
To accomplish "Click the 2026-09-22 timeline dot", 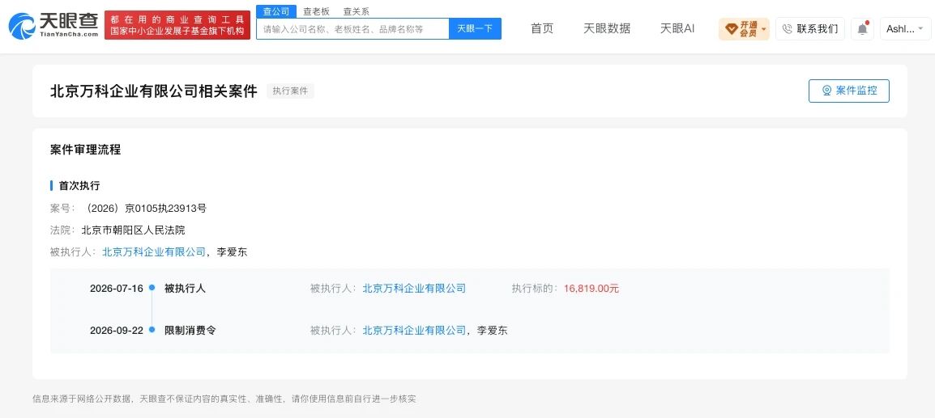I will click(152, 329).
